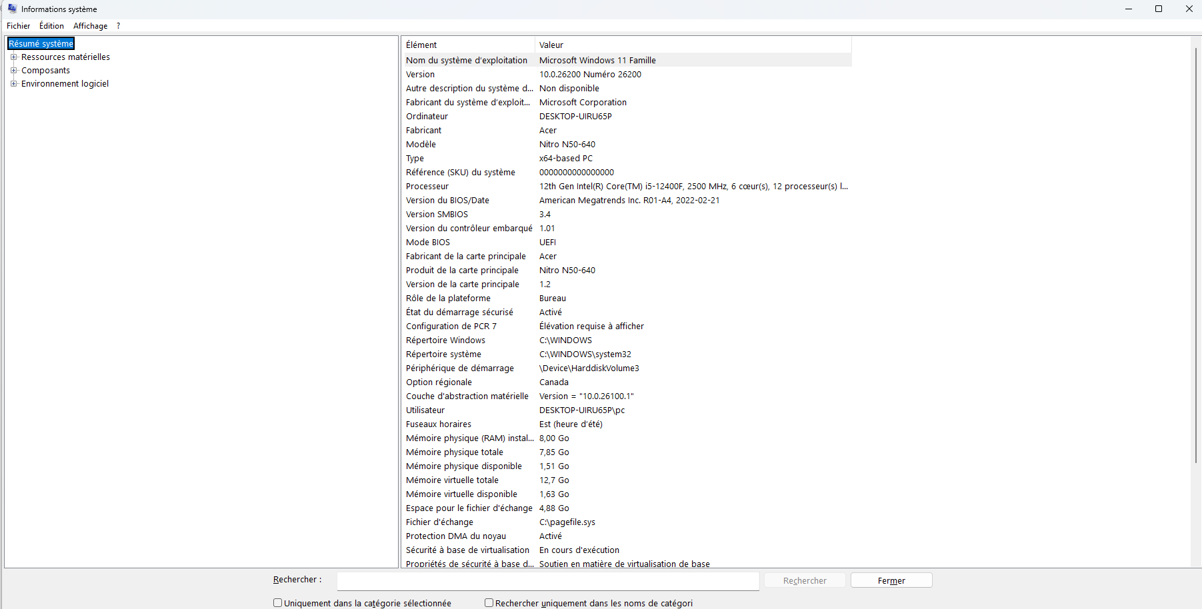Select Environnement logiciel tree label

[x=65, y=83]
